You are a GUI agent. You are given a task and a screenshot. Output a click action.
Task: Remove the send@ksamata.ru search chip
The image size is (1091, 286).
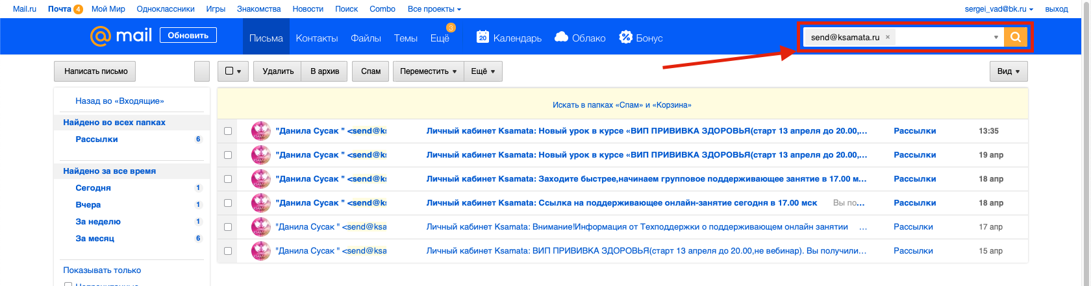(887, 38)
